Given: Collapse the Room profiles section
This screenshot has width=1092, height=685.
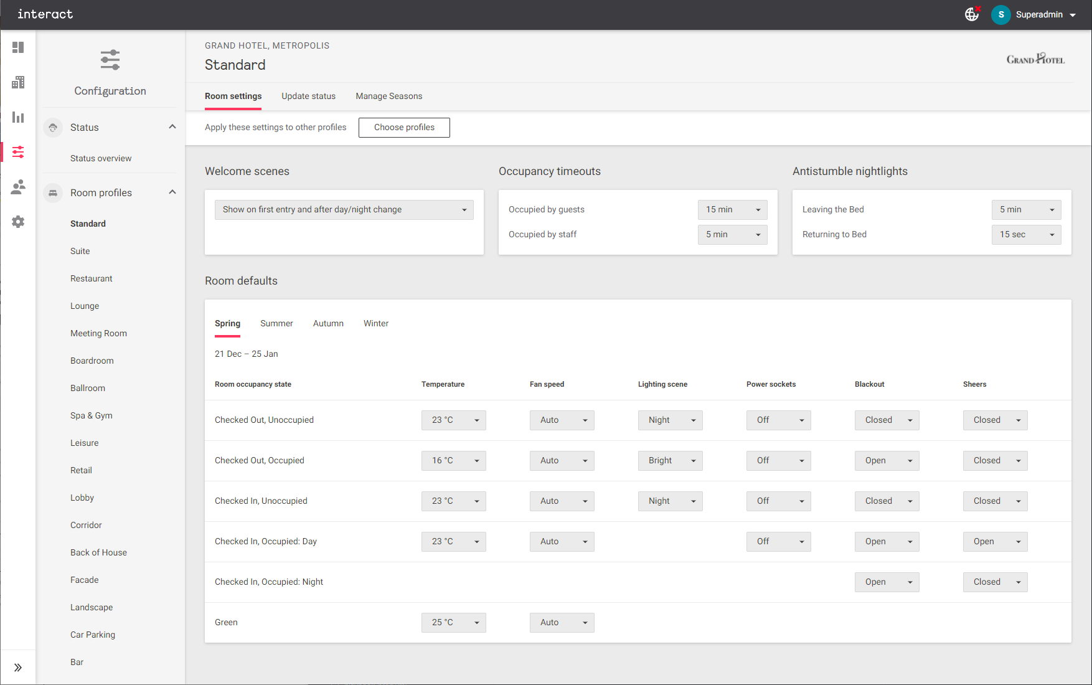Looking at the screenshot, I should pos(172,192).
